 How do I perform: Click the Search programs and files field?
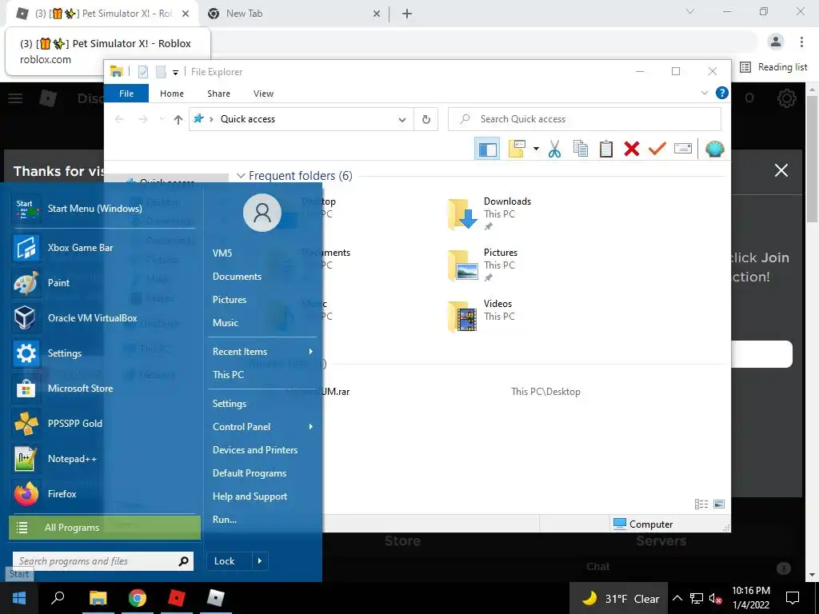103,561
